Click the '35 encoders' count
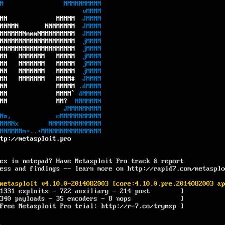This screenshot has height=225, width=225. pyautogui.click(x=76, y=199)
